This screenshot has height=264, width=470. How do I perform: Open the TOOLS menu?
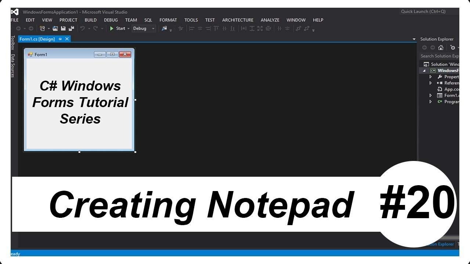[191, 20]
